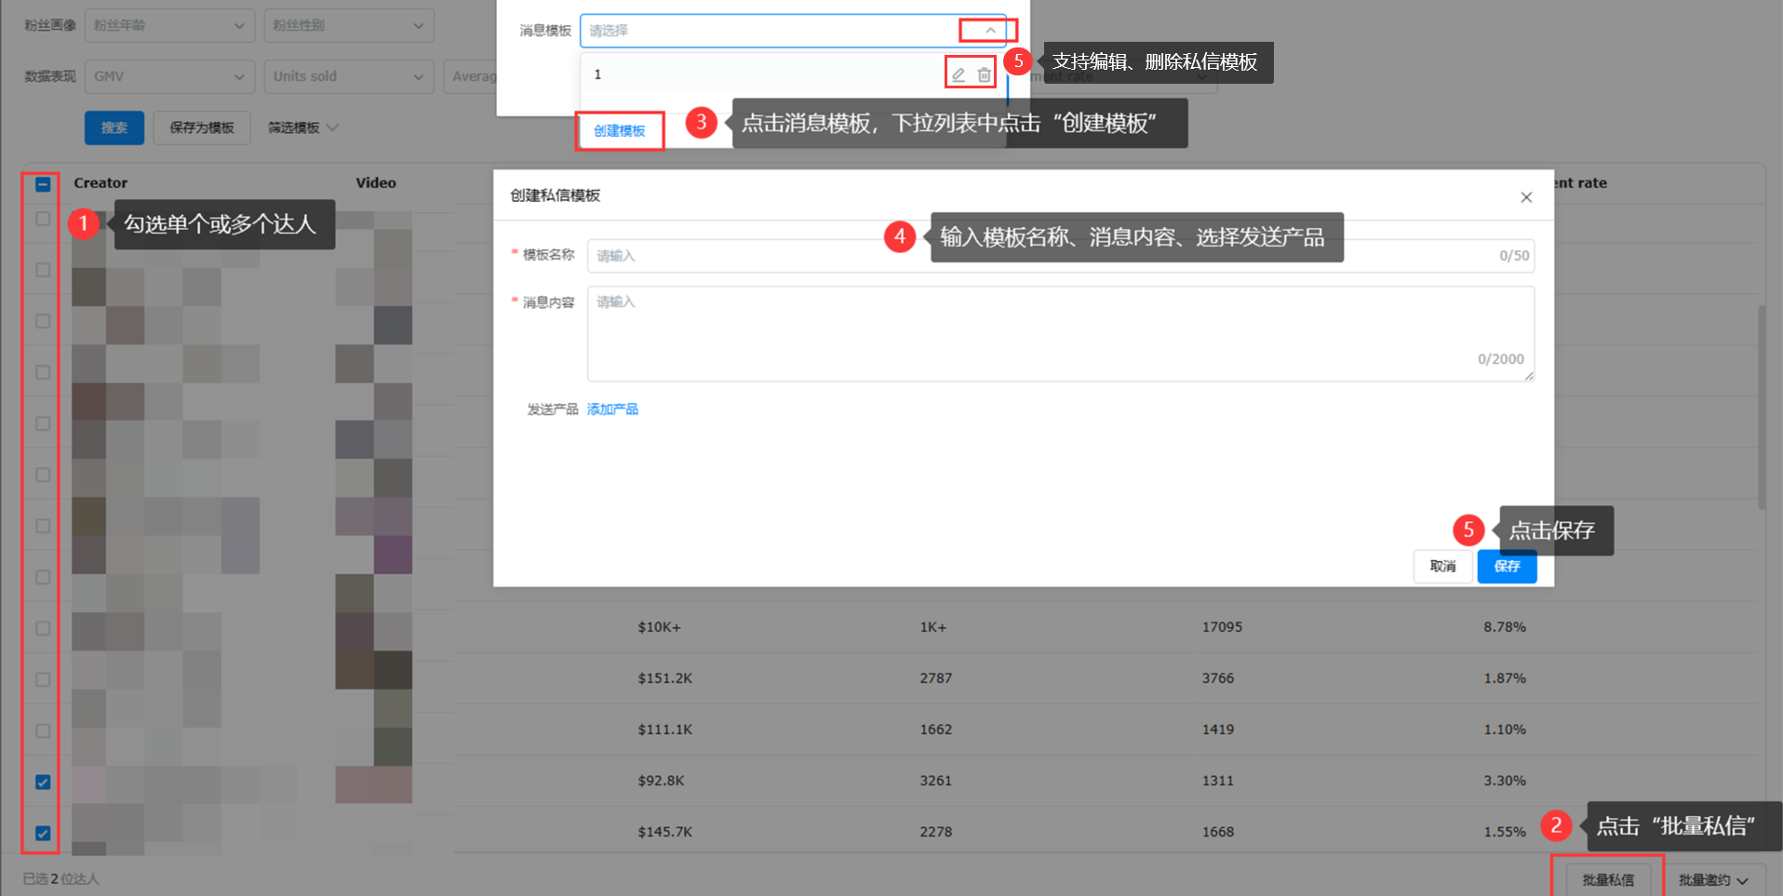Image resolution: width=1783 pixels, height=896 pixels.
Task: Click the Creator column header
Action: coord(101,183)
